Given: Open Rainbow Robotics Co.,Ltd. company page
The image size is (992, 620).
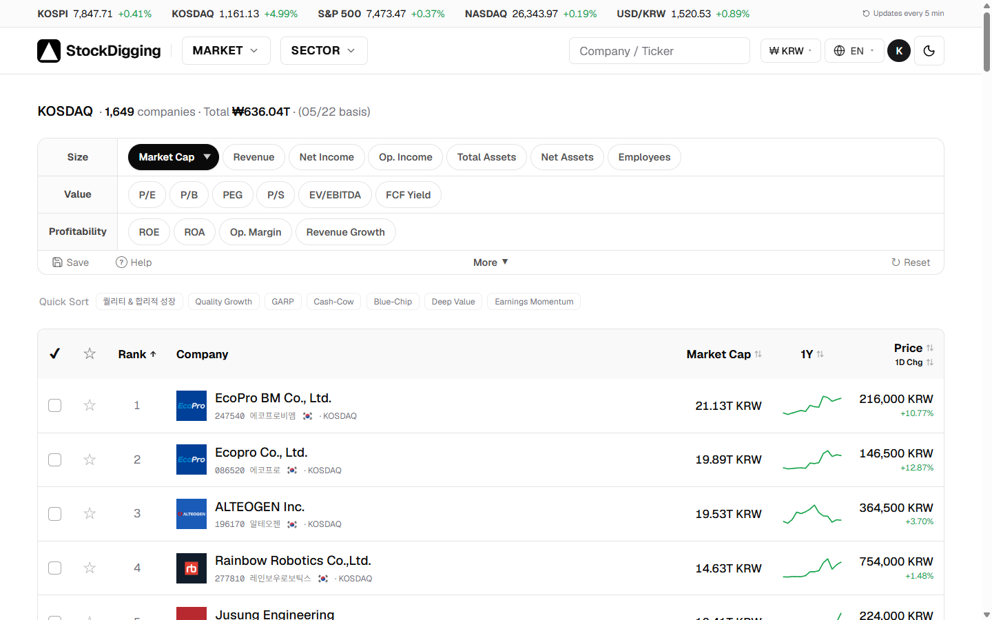Looking at the screenshot, I should (293, 561).
